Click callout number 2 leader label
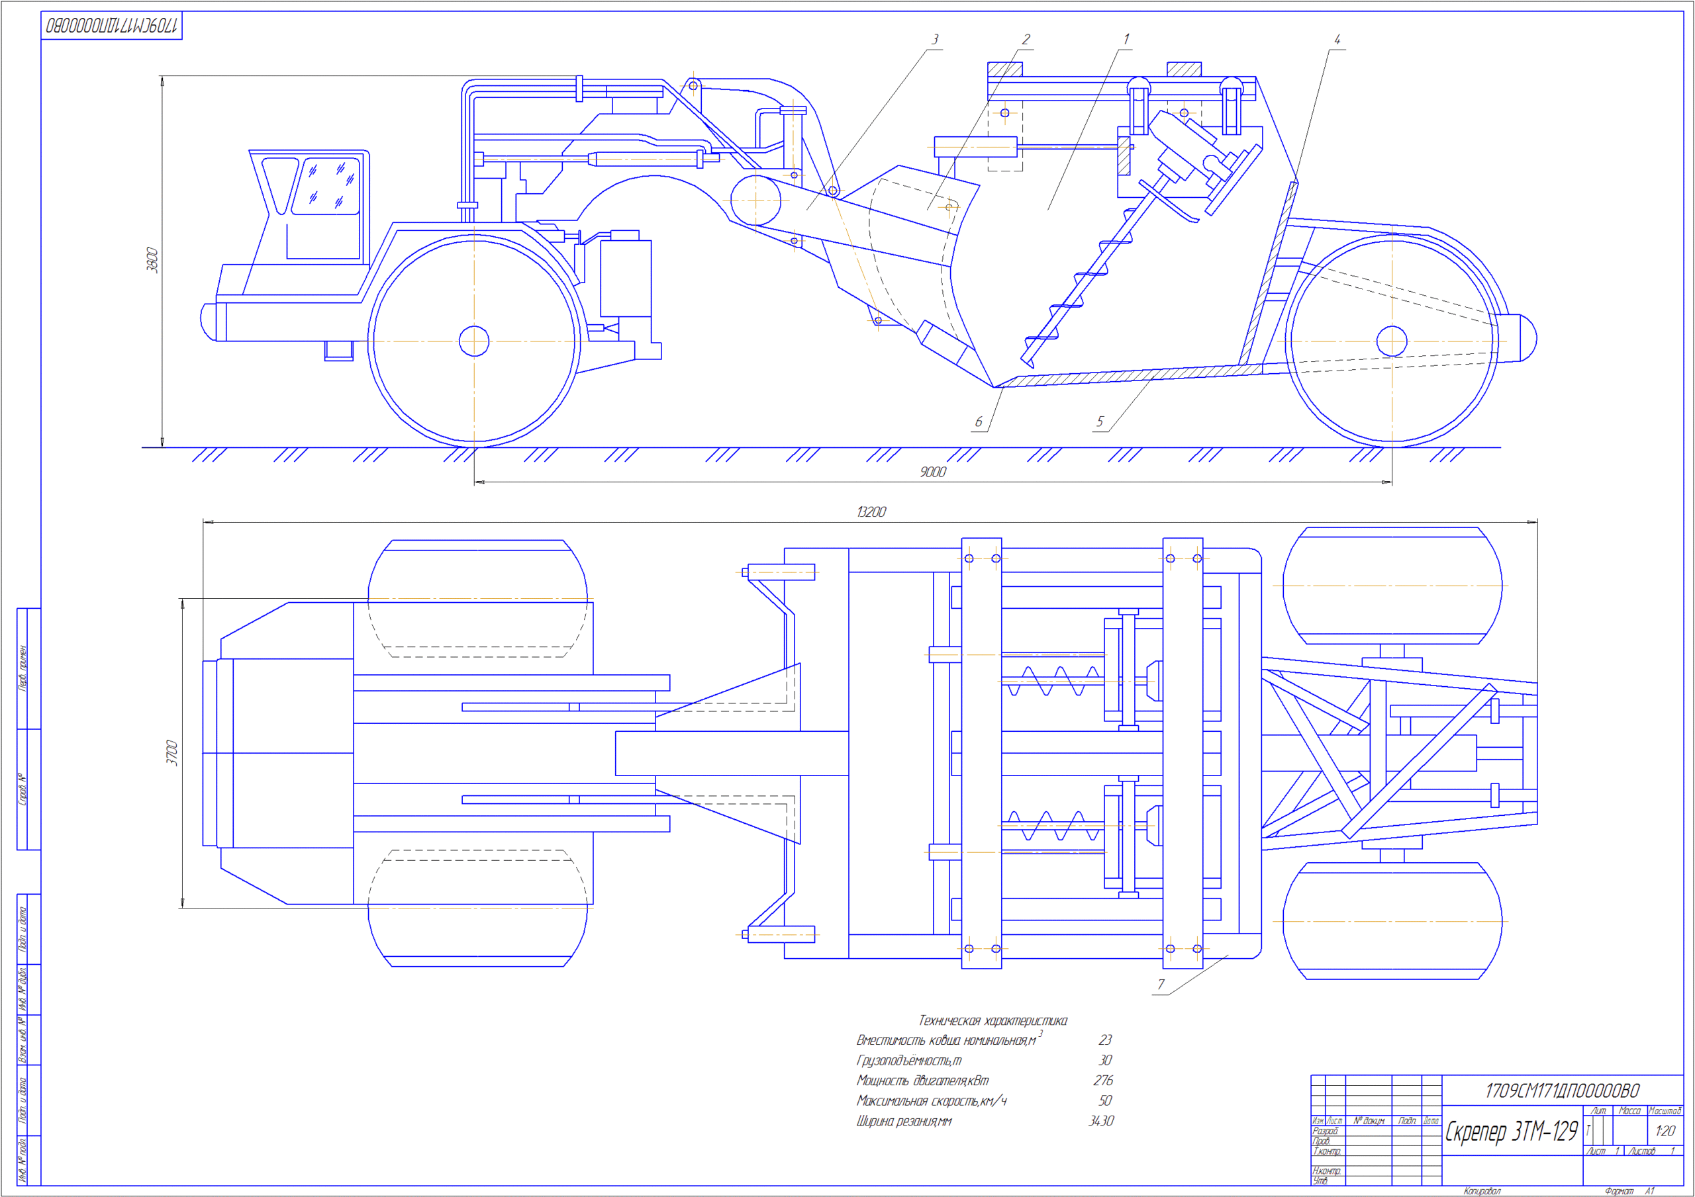Viewport: 1695px width, 1197px height. click(1026, 39)
